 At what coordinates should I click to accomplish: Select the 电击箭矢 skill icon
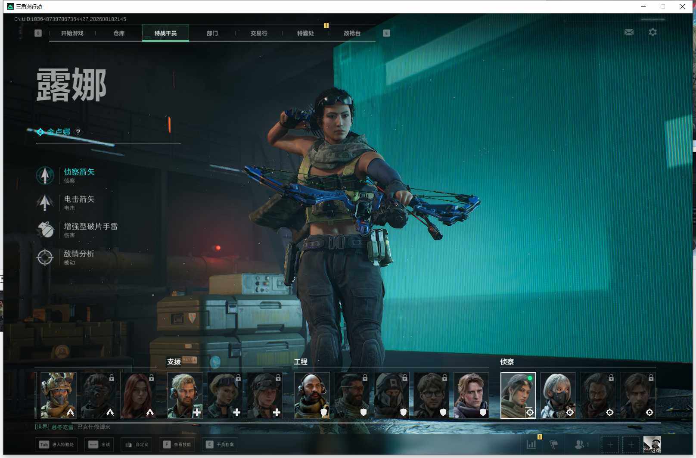click(45, 203)
